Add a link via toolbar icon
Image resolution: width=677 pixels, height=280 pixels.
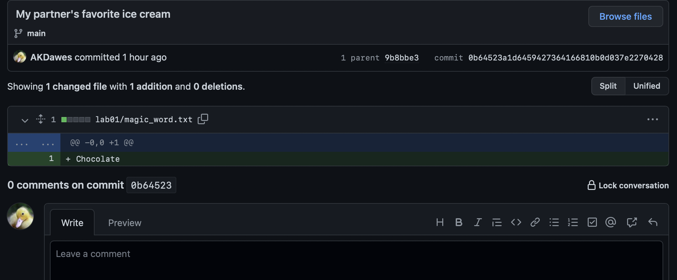click(x=535, y=222)
